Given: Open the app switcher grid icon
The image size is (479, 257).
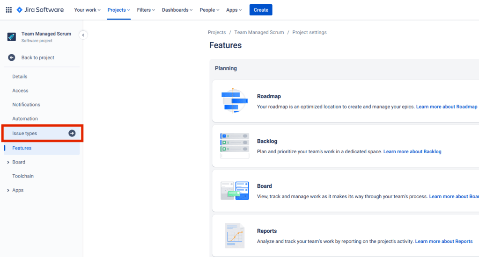Looking at the screenshot, I should tap(9, 10).
